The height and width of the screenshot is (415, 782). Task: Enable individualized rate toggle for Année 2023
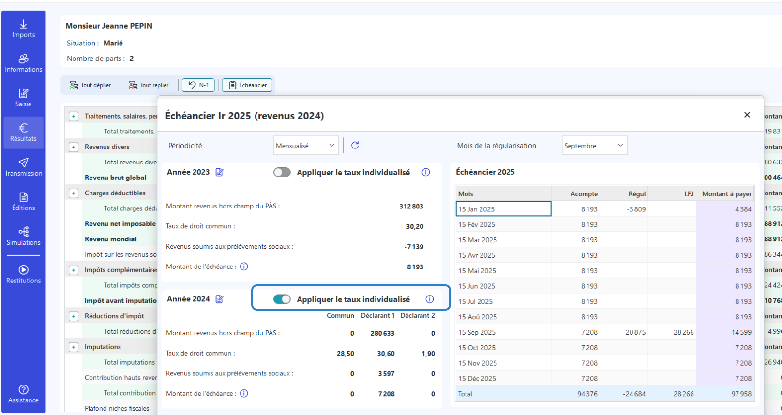click(282, 172)
